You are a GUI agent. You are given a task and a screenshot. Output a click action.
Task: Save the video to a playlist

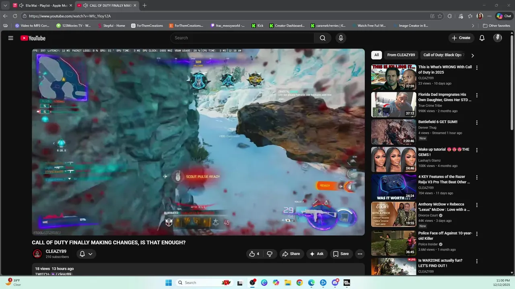click(341, 254)
